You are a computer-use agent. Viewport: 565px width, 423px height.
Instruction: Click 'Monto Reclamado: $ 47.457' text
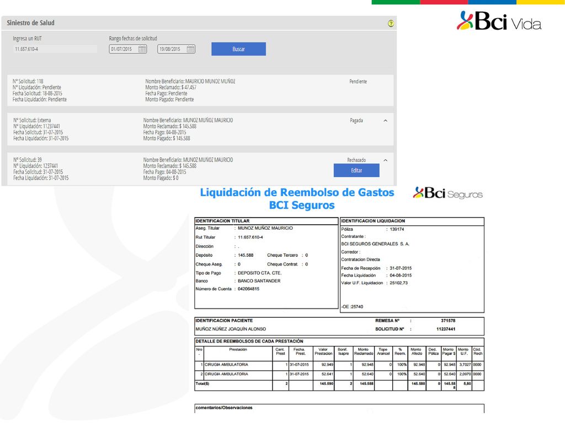(x=171, y=88)
